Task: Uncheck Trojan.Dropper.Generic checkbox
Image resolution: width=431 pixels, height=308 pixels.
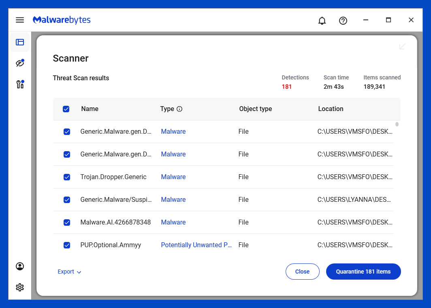Action: point(67,177)
